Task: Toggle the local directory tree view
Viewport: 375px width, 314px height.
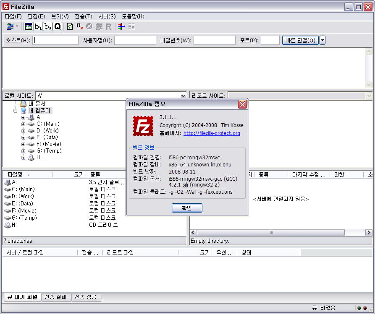Action: coord(38,26)
